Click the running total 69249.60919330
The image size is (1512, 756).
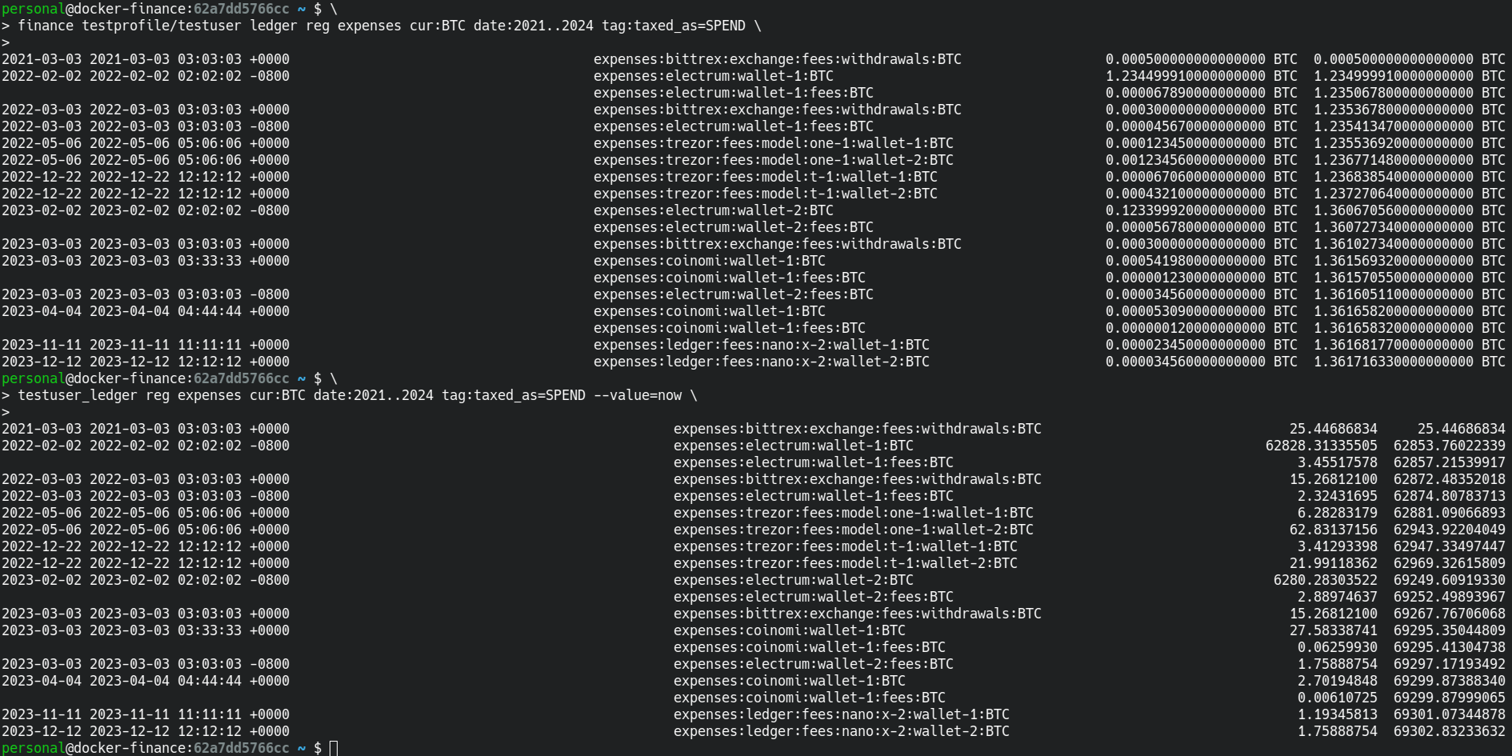1449,580
